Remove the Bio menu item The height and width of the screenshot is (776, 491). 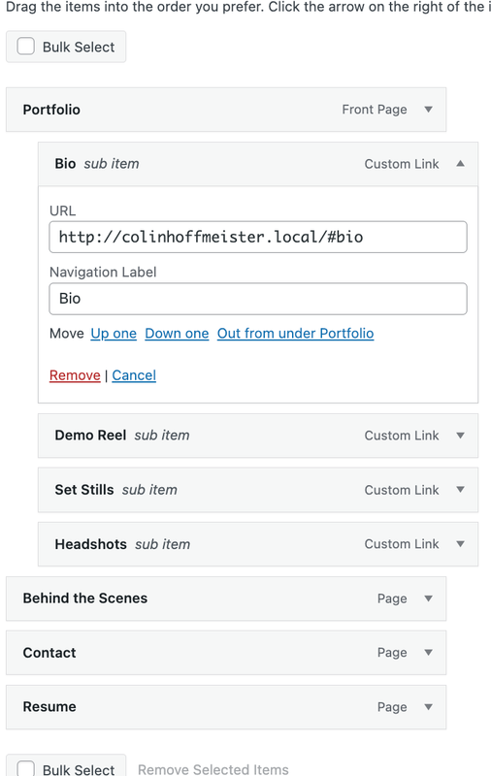click(x=75, y=375)
